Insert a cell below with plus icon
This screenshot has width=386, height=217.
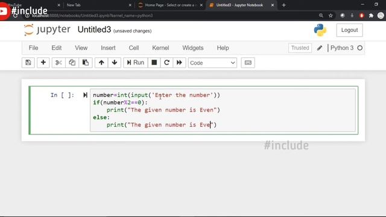[x=43, y=63]
